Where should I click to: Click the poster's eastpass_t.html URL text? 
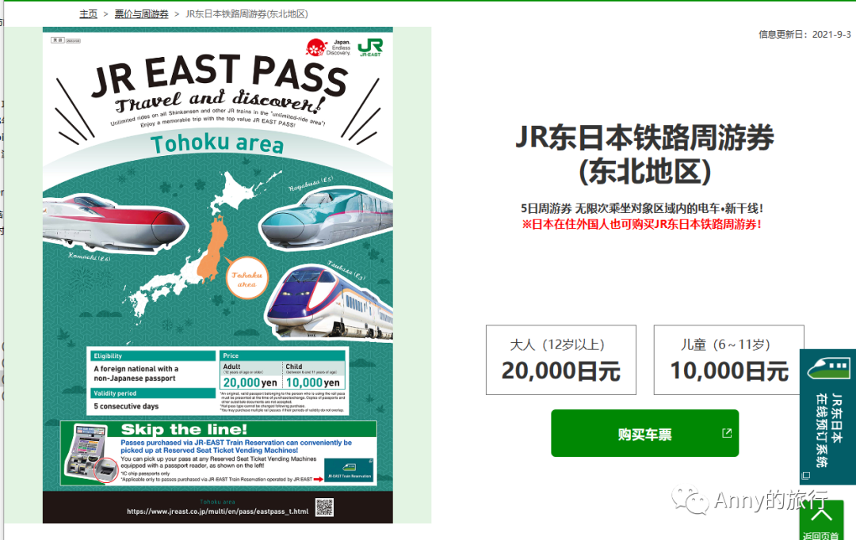click(x=217, y=511)
